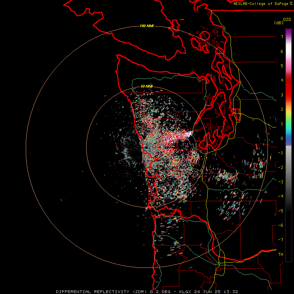Click the -2 dB value on color scale

(281, 167)
